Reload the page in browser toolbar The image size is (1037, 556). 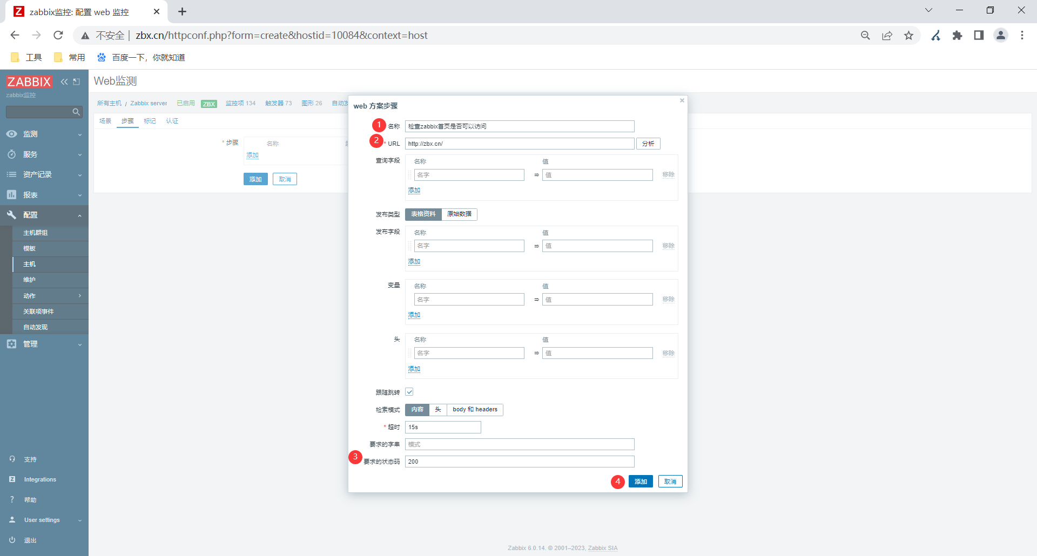(58, 35)
